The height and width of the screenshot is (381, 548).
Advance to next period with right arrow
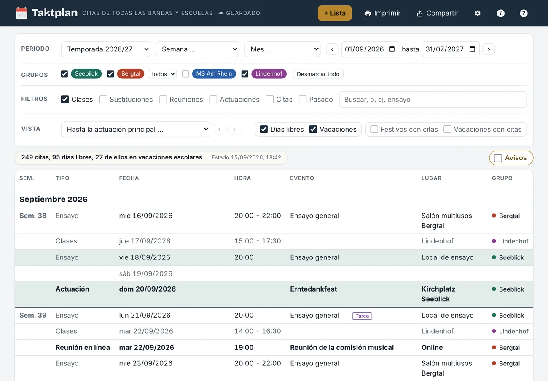pyautogui.click(x=489, y=49)
